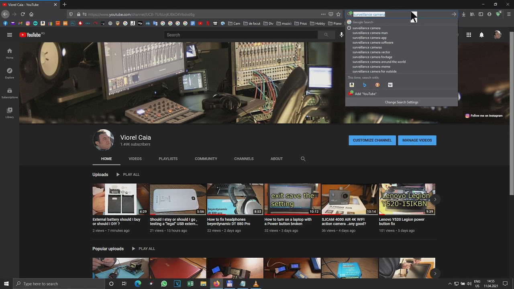Open the ABOUT channel tab
This screenshot has height=289, width=514.
click(x=277, y=159)
